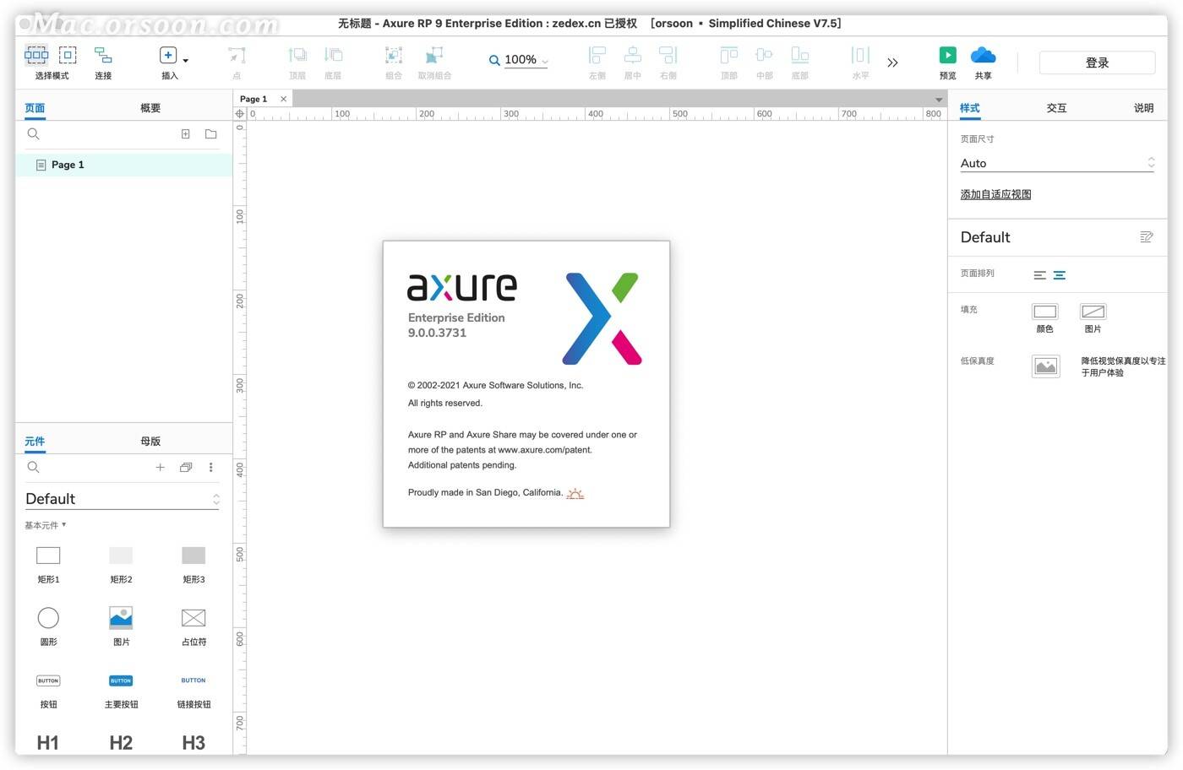Screen dimensions: 1183x770
Task: Select the Primary Button (主要按钮) widget
Action: coord(121,690)
